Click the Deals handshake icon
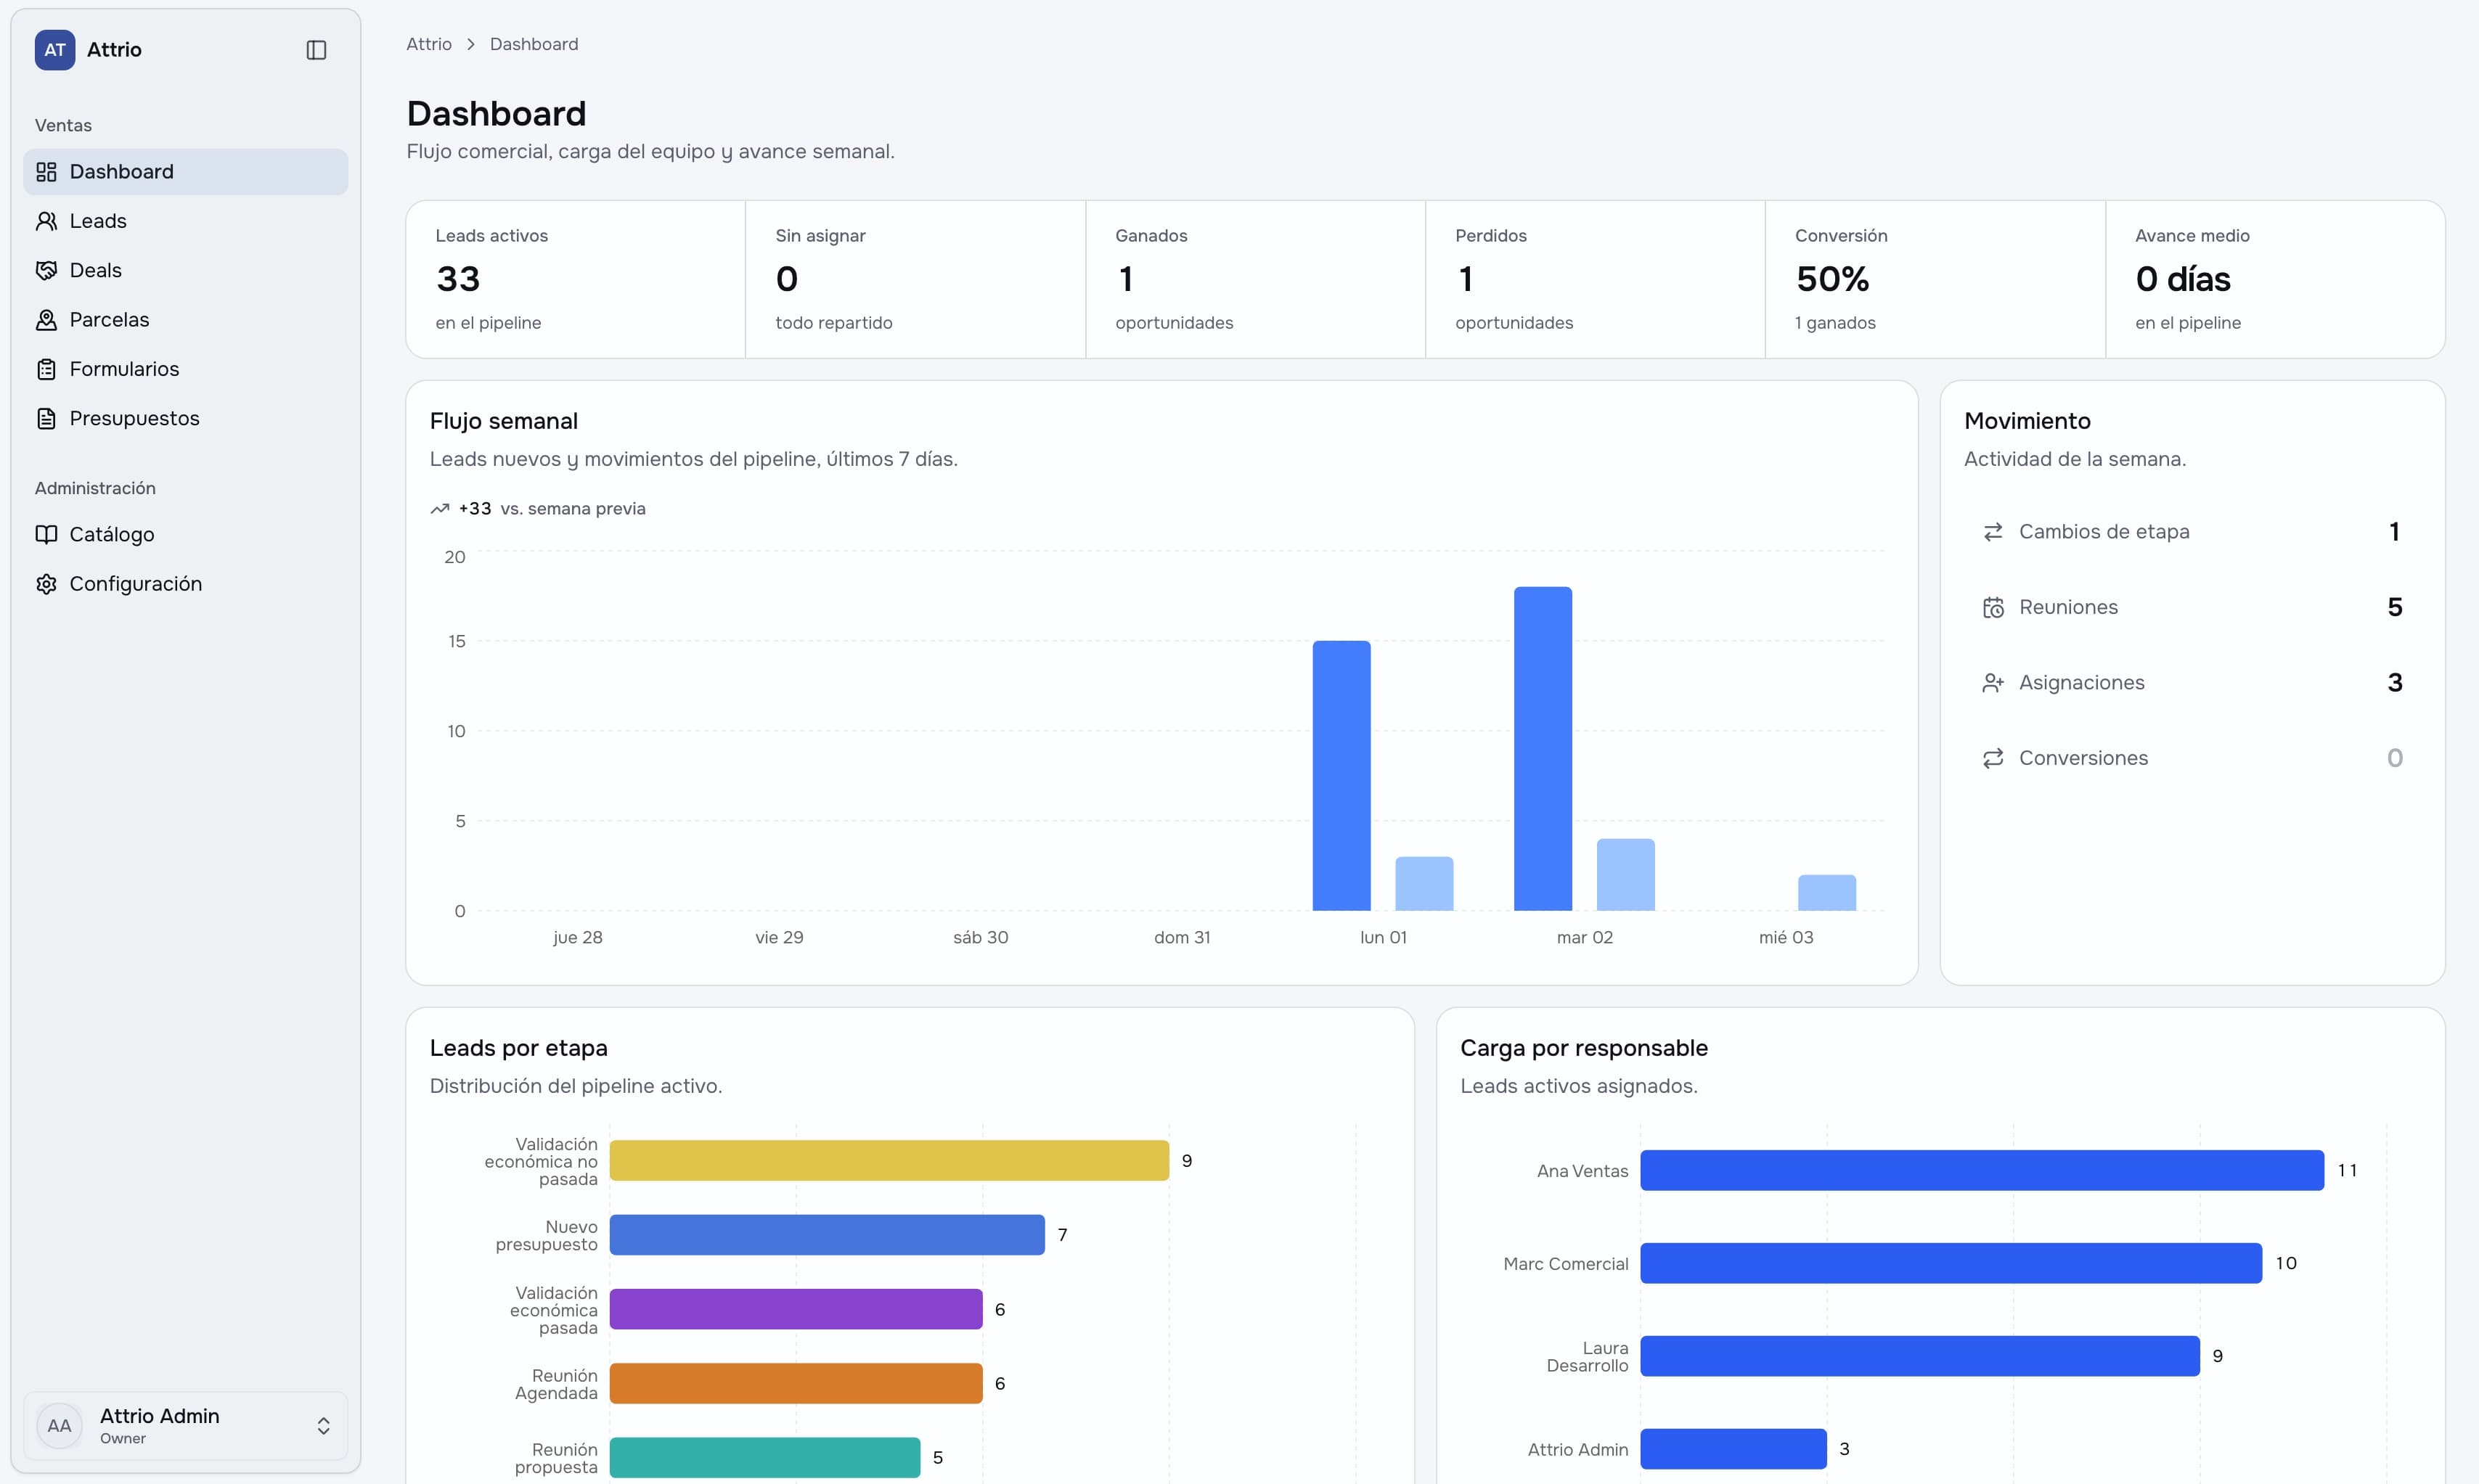Screen dimensions: 2479x1484 (46, 270)
